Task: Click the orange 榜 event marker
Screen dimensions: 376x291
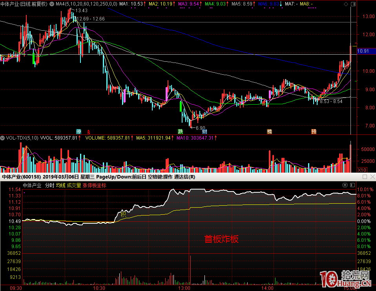Action: [x=269, y=131]
